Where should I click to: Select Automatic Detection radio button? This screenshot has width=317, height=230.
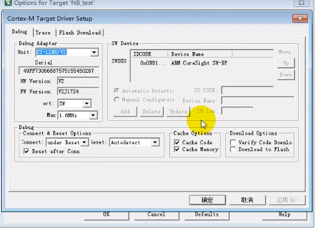[x=117, y=91]
